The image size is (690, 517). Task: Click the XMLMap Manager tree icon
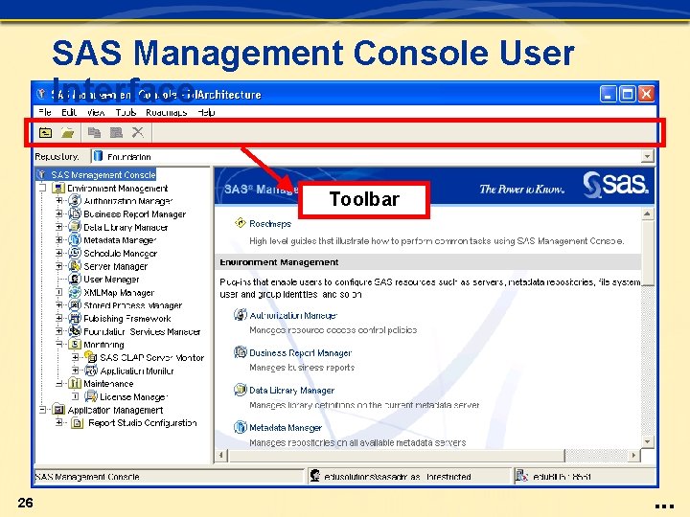pyautogui.click(x=75, y=292)
